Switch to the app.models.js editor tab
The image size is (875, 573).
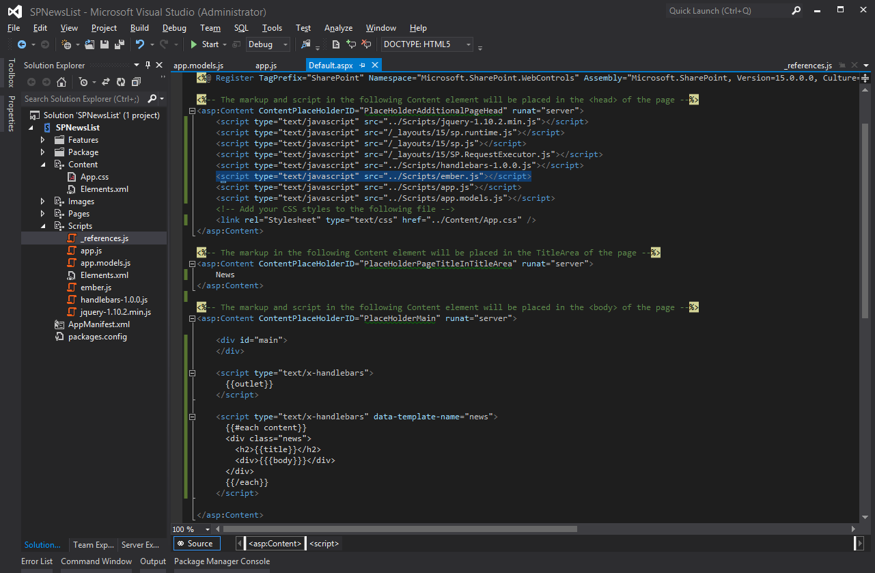198,66
